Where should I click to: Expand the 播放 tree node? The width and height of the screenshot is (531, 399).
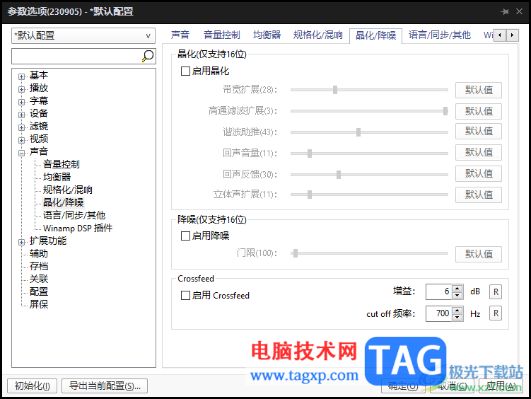pyautogui.click(x=21, y=89)
